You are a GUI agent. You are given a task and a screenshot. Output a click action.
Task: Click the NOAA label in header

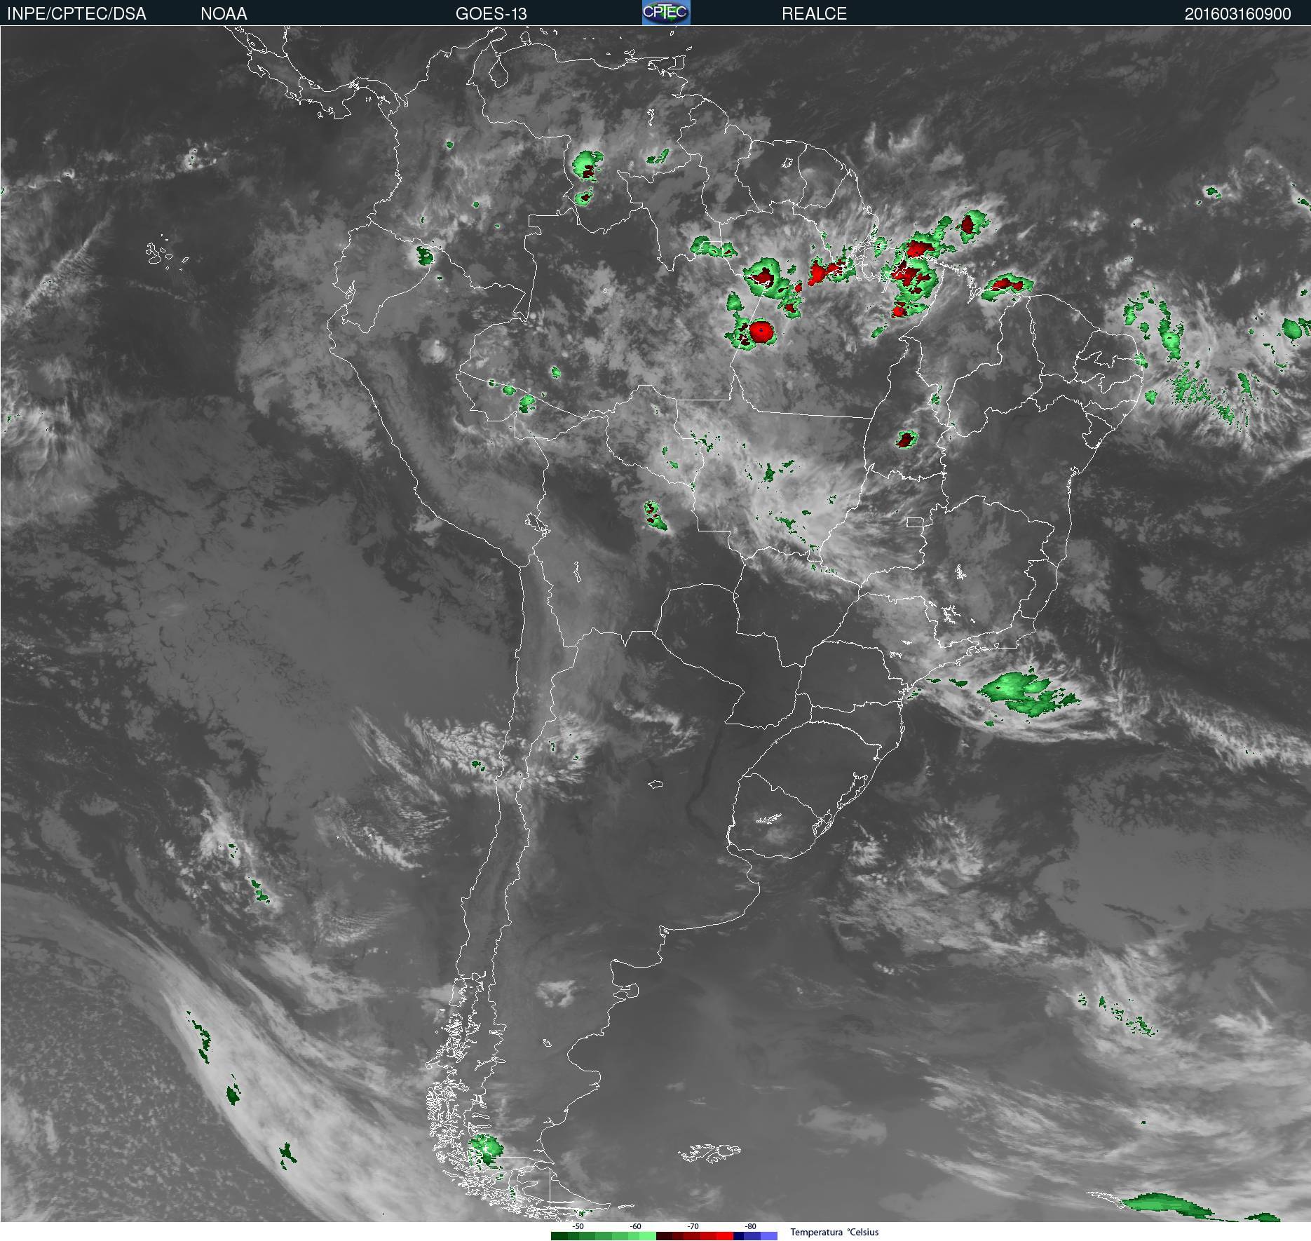tap(224, 14)
